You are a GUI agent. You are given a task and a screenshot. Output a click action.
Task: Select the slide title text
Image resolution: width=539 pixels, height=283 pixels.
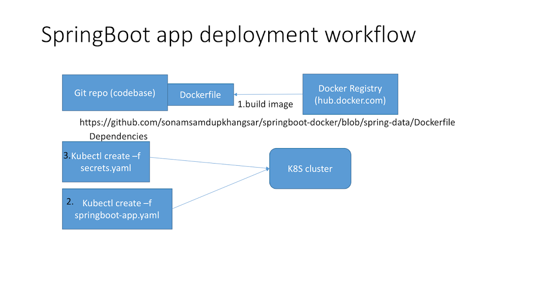[228, 35]
